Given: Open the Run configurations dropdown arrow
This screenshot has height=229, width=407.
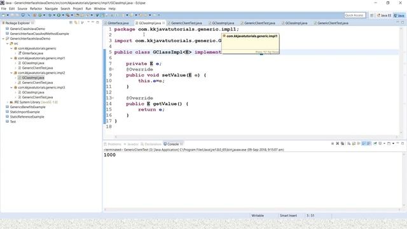Looking at the screenshot, I should point(63,15).
